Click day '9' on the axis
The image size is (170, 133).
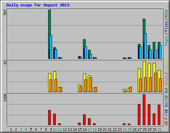51,129
